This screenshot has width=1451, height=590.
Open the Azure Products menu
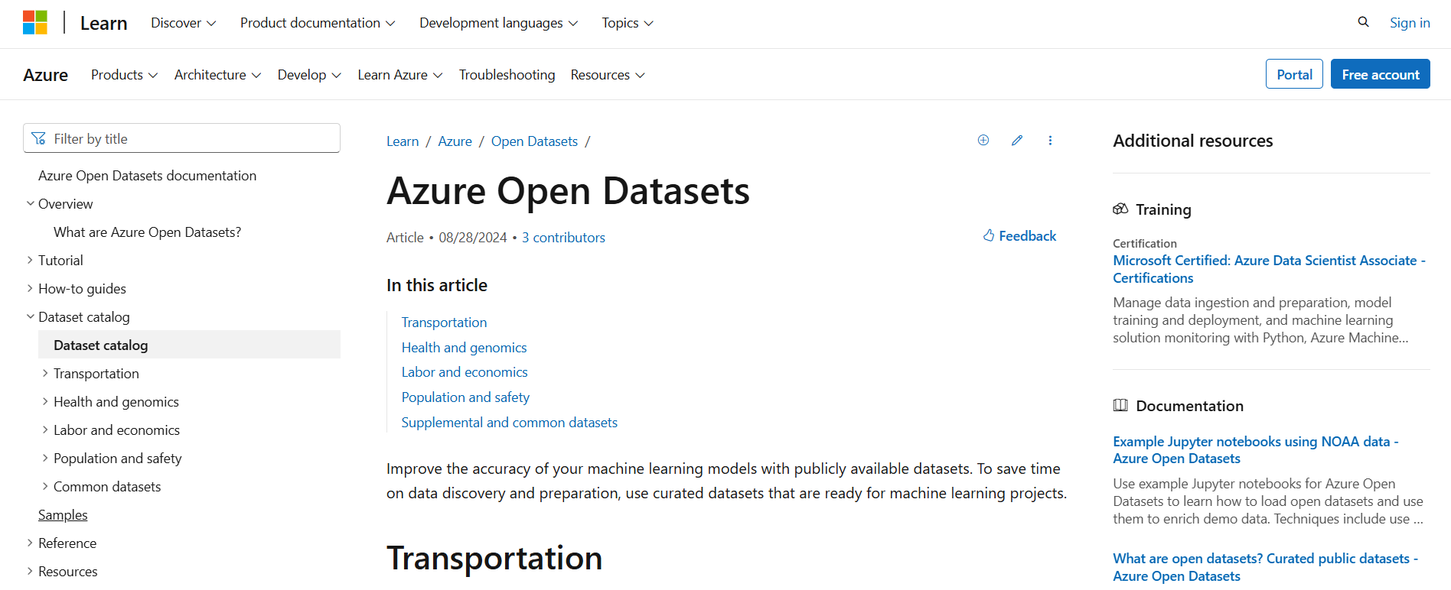[124, 75]
